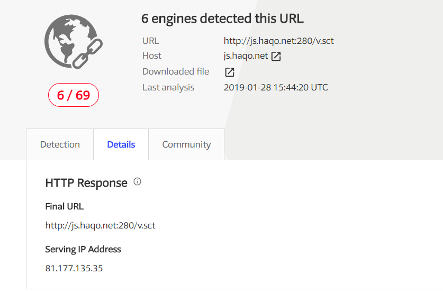Open the js.haqo.net host external link icon
The image size is (443, 293).
[x=276, y=56]
